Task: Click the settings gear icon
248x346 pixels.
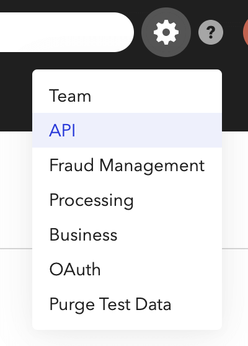Action: (x=166, y=32)
